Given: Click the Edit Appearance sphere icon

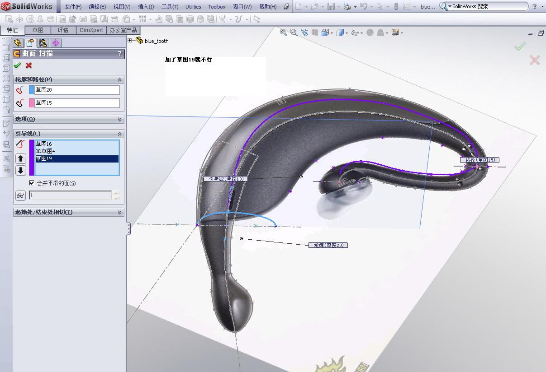Looking at the screenshot, I should coord(370,33).
